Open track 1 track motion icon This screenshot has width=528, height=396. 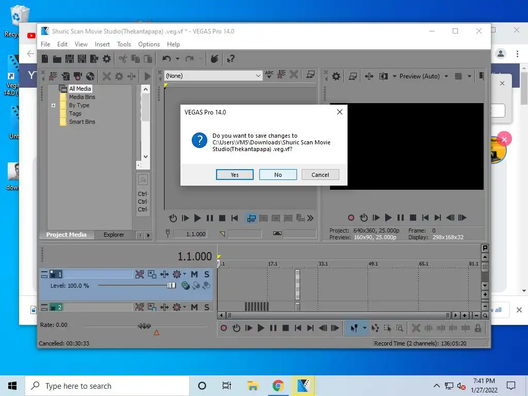point(152,274)
